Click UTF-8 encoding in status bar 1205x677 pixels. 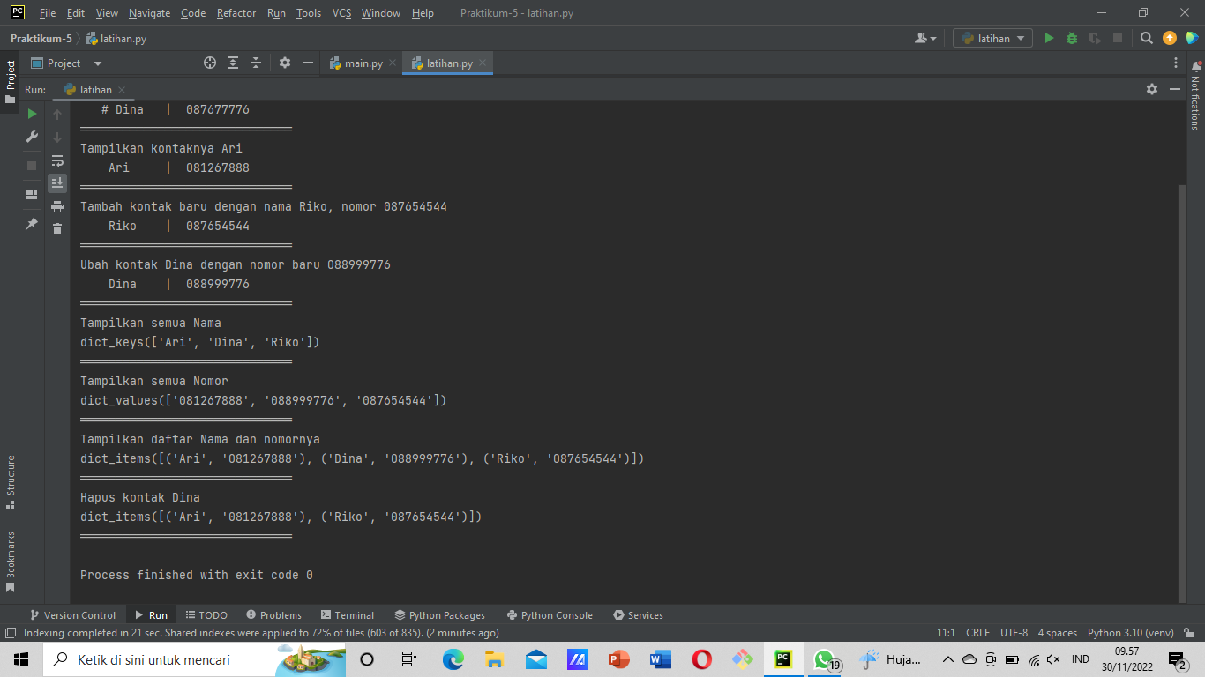point(1014,633)
